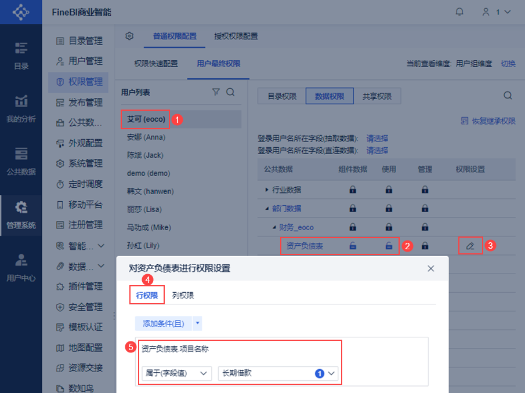This screenshot has width=525, height=393.
Task: Search the user list
Action: tap(230, 92)
